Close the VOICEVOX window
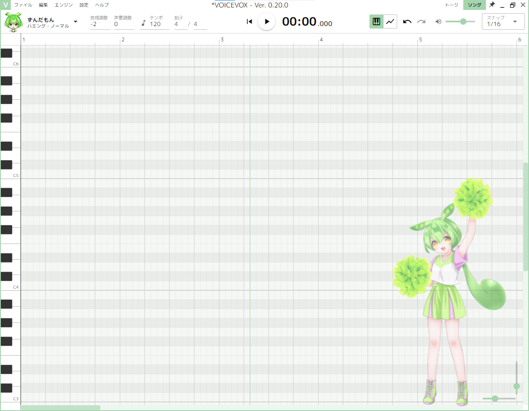 [523, 5]
